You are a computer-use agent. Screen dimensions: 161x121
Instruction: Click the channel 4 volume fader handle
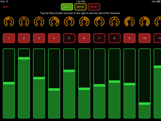(54, 89)
